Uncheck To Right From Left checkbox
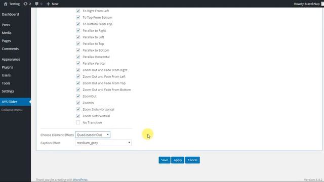This screenshot has width=324, height=182. pos(78,11)
